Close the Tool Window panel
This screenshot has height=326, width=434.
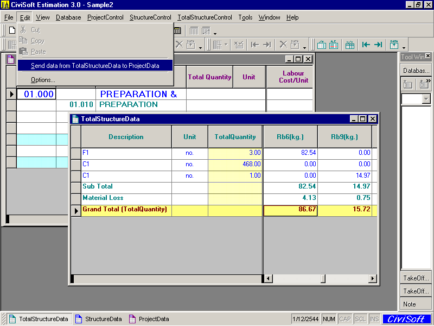pos(428,57)
